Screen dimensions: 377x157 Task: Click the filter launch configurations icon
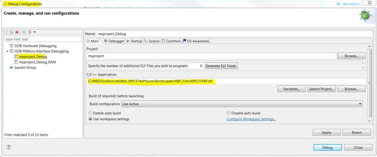pos(29,32)
